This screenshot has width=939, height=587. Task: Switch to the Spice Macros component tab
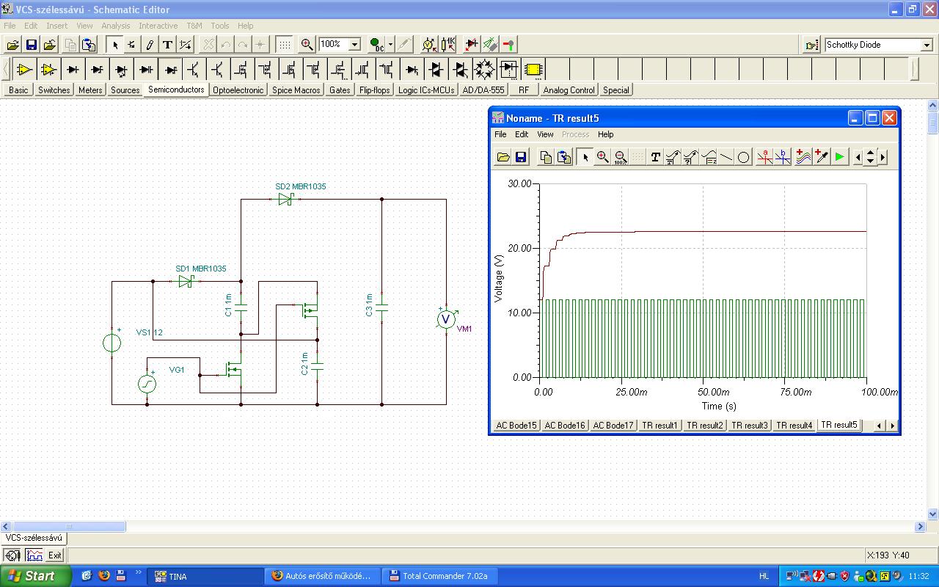click(296, 90)
